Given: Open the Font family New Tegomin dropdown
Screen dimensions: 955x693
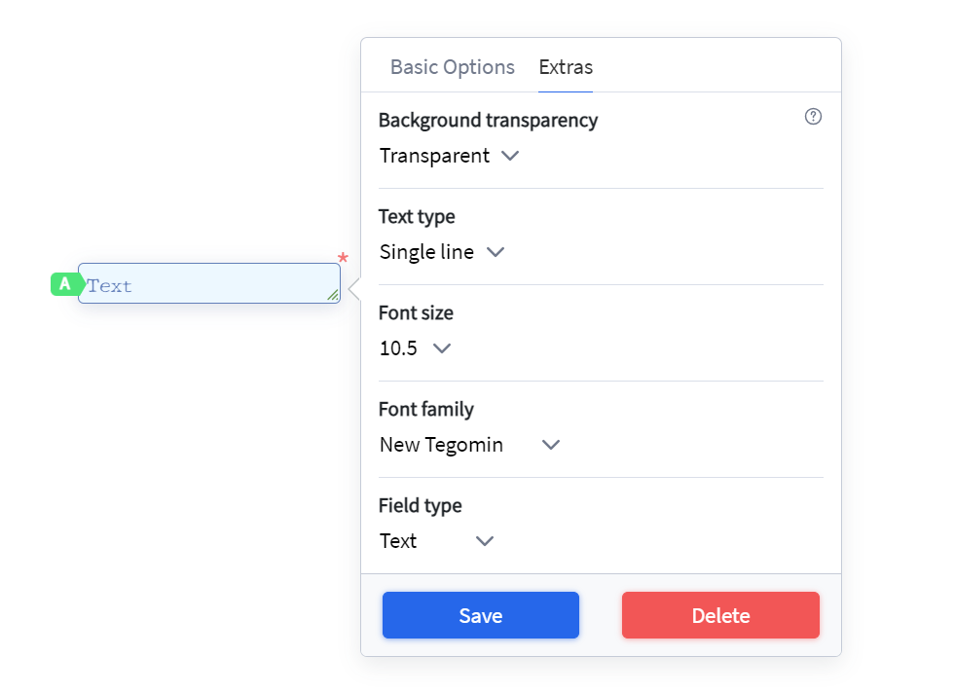Looking at the screenshot, I should 469,445.
